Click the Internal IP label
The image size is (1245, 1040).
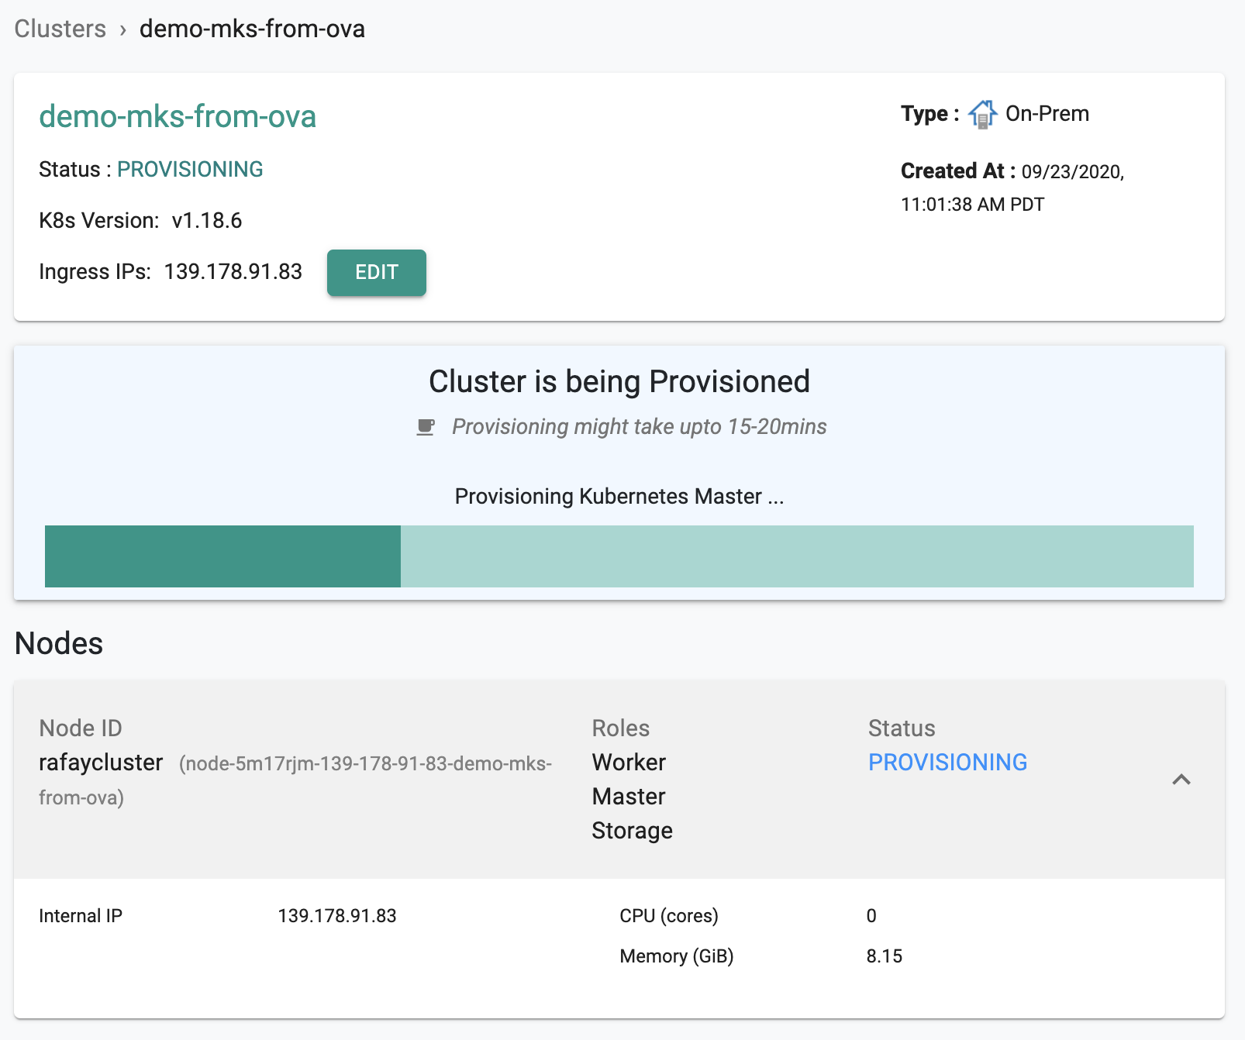[x=81, y=916]
